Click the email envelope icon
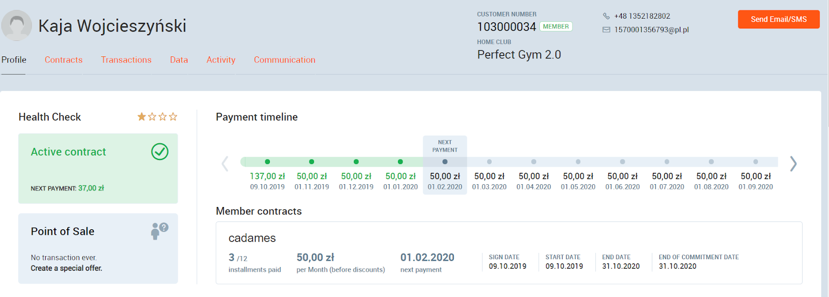 (x=606, y=30)
